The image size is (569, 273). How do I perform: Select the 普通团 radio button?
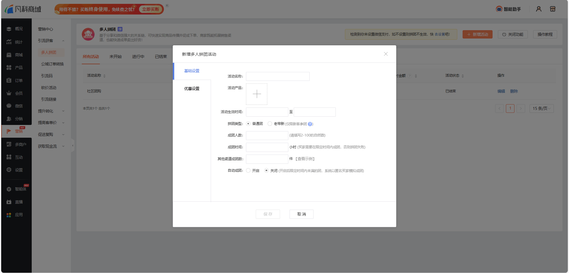(248, 124)
